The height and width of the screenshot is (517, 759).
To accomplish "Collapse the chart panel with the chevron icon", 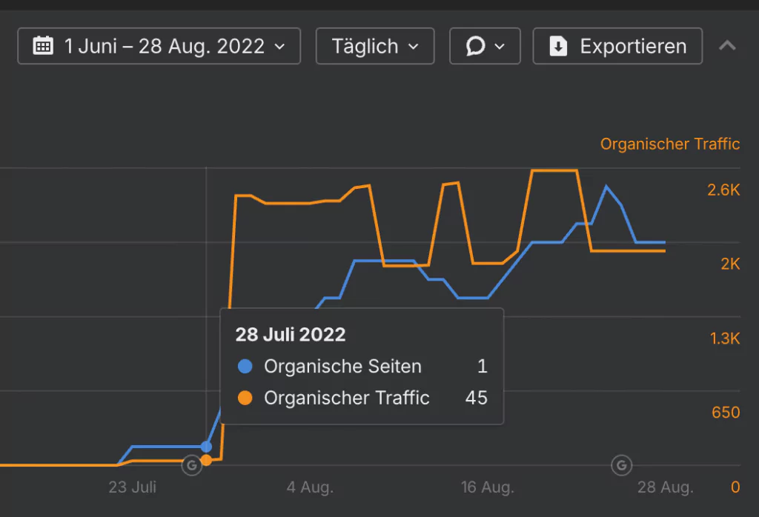I will pos(727,45).
